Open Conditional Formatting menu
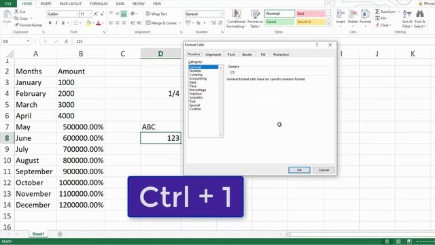The height and width of the screenshot is (245, 435). 236,19
